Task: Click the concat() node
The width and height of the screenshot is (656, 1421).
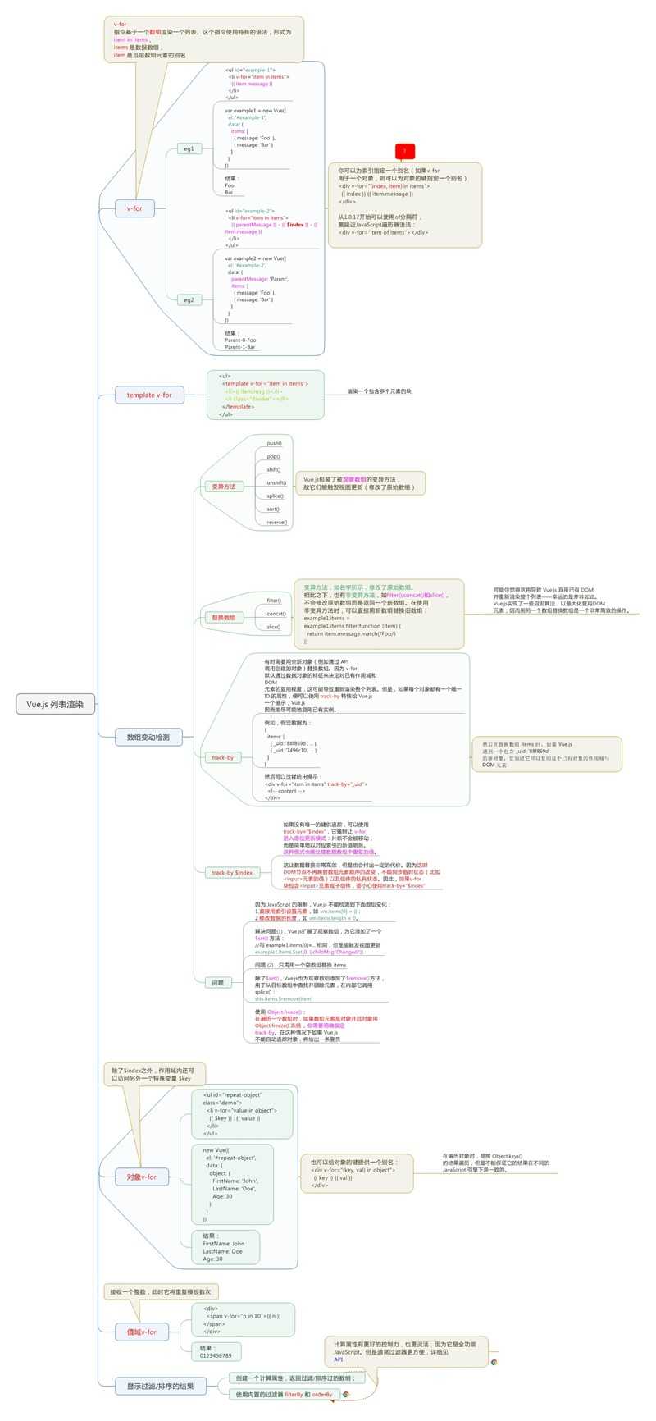Action: [276, 613]
